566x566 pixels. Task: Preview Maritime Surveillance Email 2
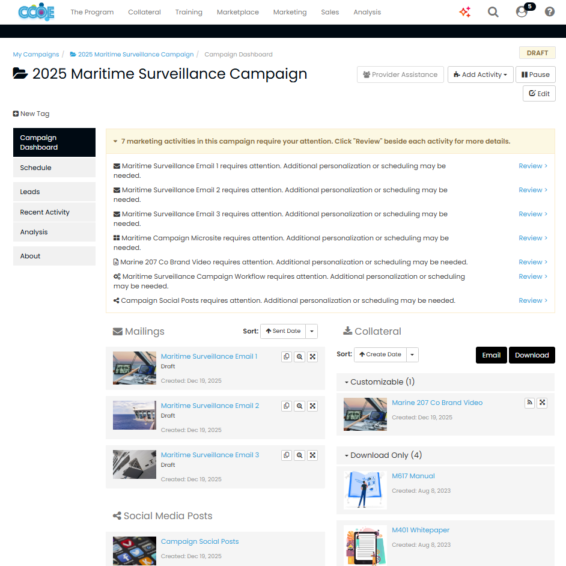300,406
